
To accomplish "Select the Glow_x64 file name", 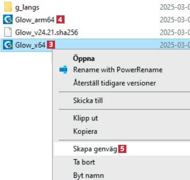I will (30, 45).
